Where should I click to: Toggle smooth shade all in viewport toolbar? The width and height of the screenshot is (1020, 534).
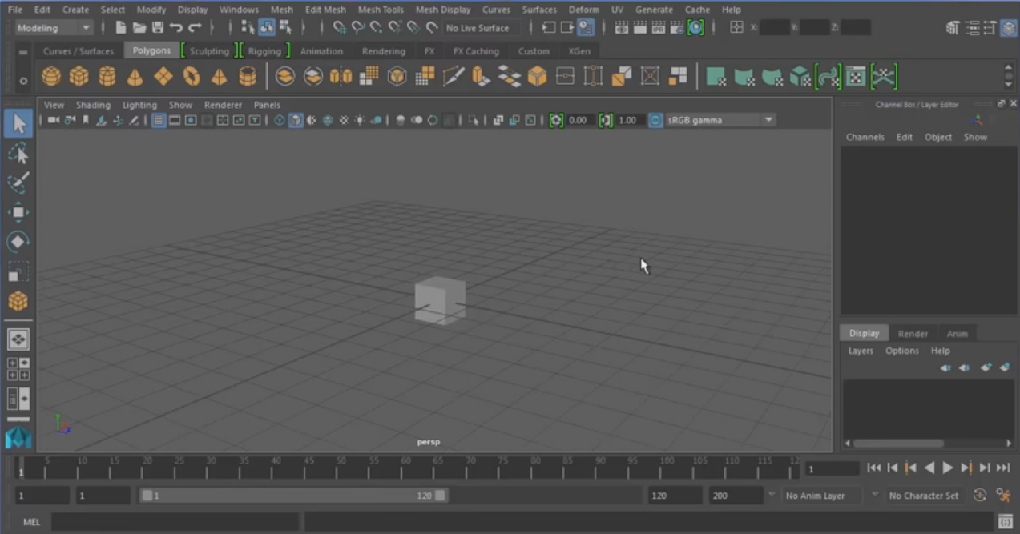tap(296, 120)
